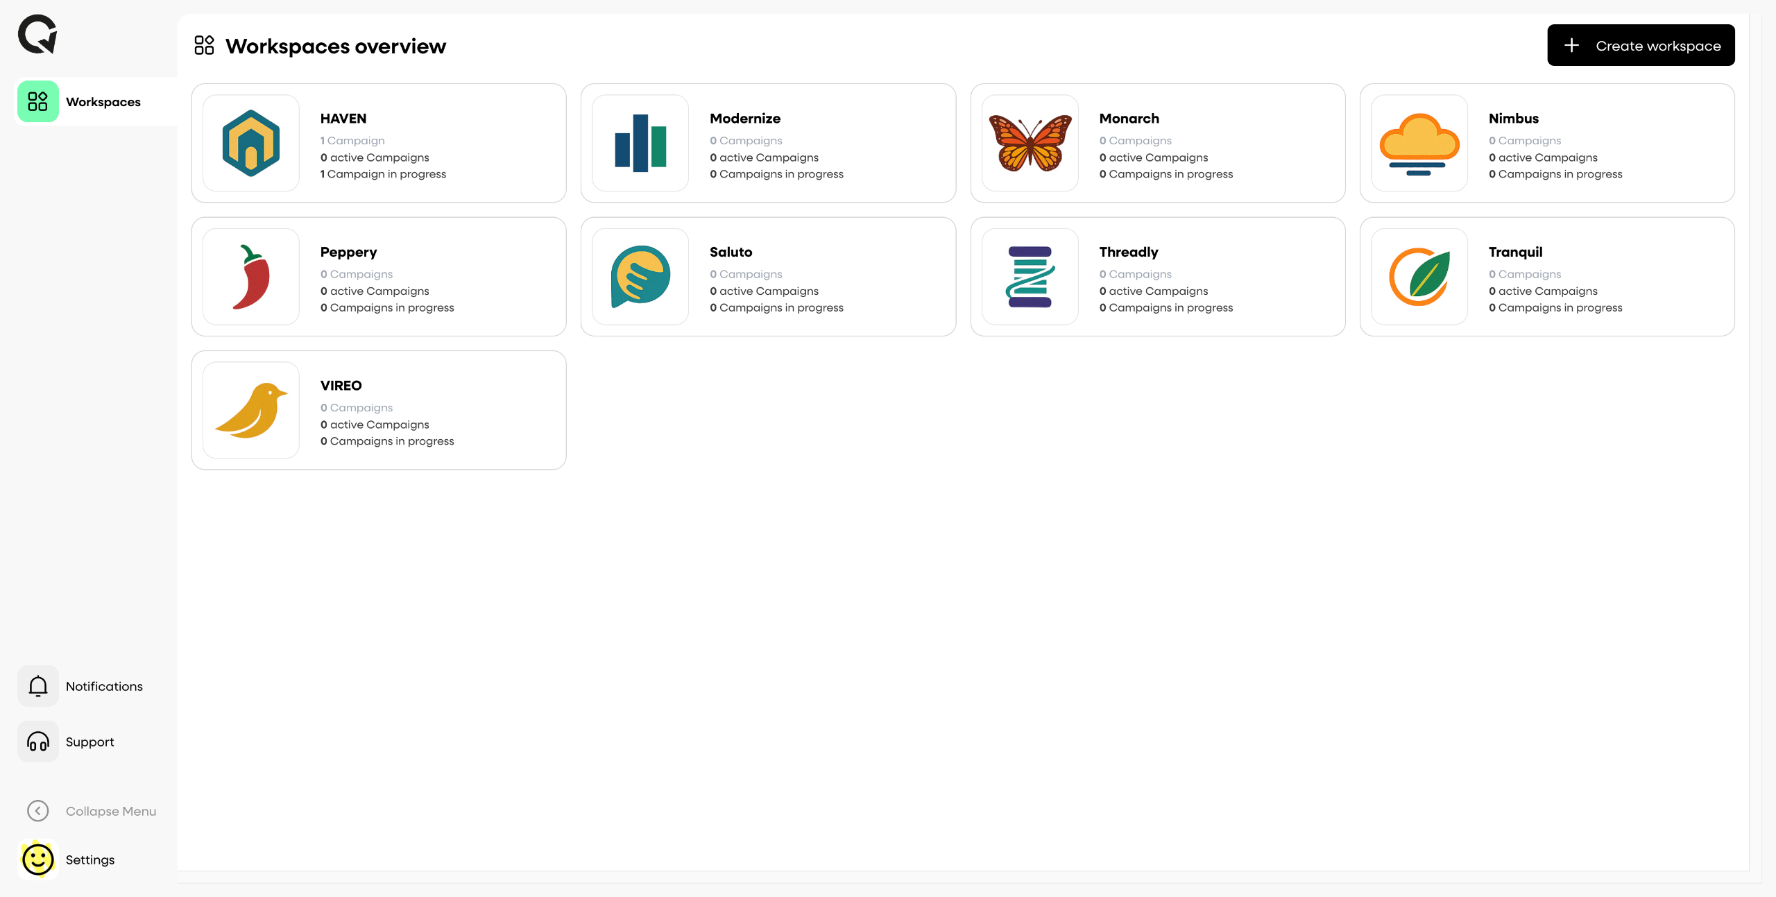Open the Threadly workspace title
The height and width of the screenshot is (897, 1776).
(1129, 253)
